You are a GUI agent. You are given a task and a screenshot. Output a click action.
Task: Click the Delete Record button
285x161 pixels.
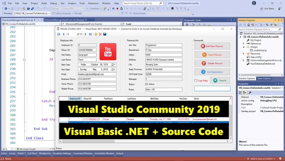212,63
